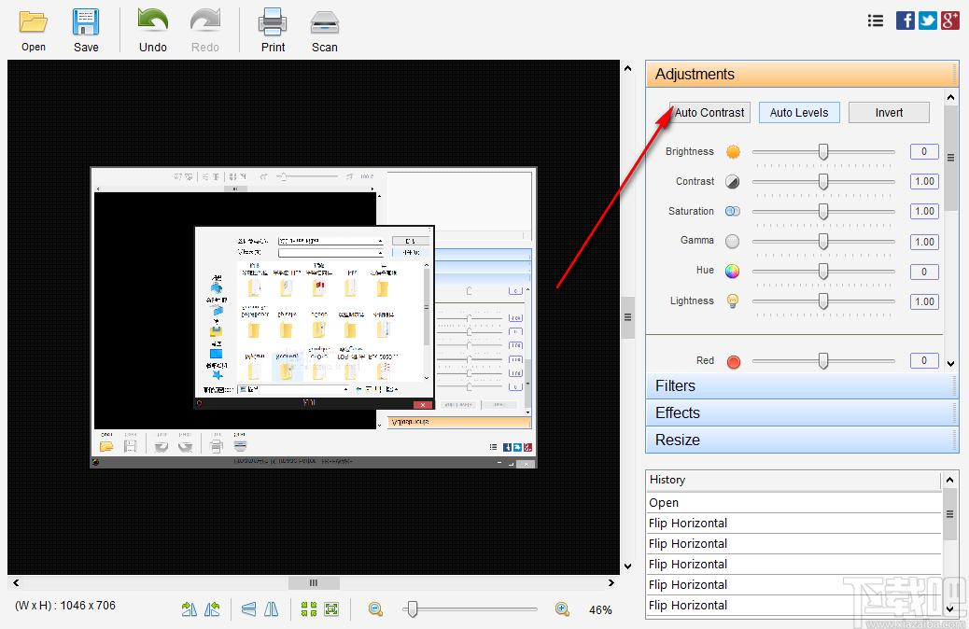Apply Auto Levels
This screenshot has width=969, height=629.
coord(799,112)
